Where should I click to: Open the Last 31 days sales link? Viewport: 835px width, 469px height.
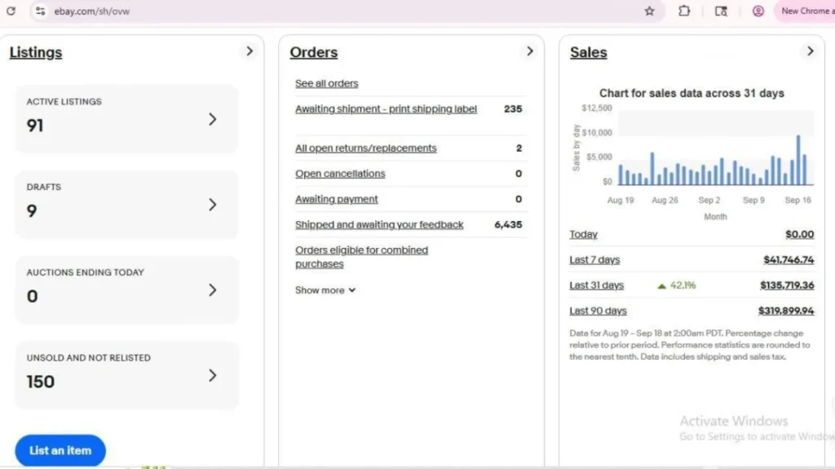(596, 285)
